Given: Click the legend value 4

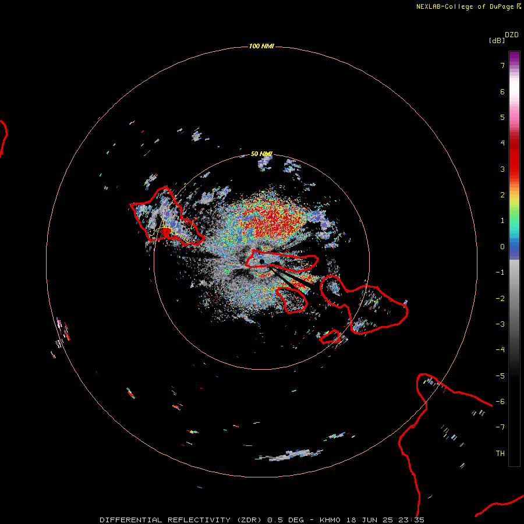Looking at the screenshot, I should 502,143.
